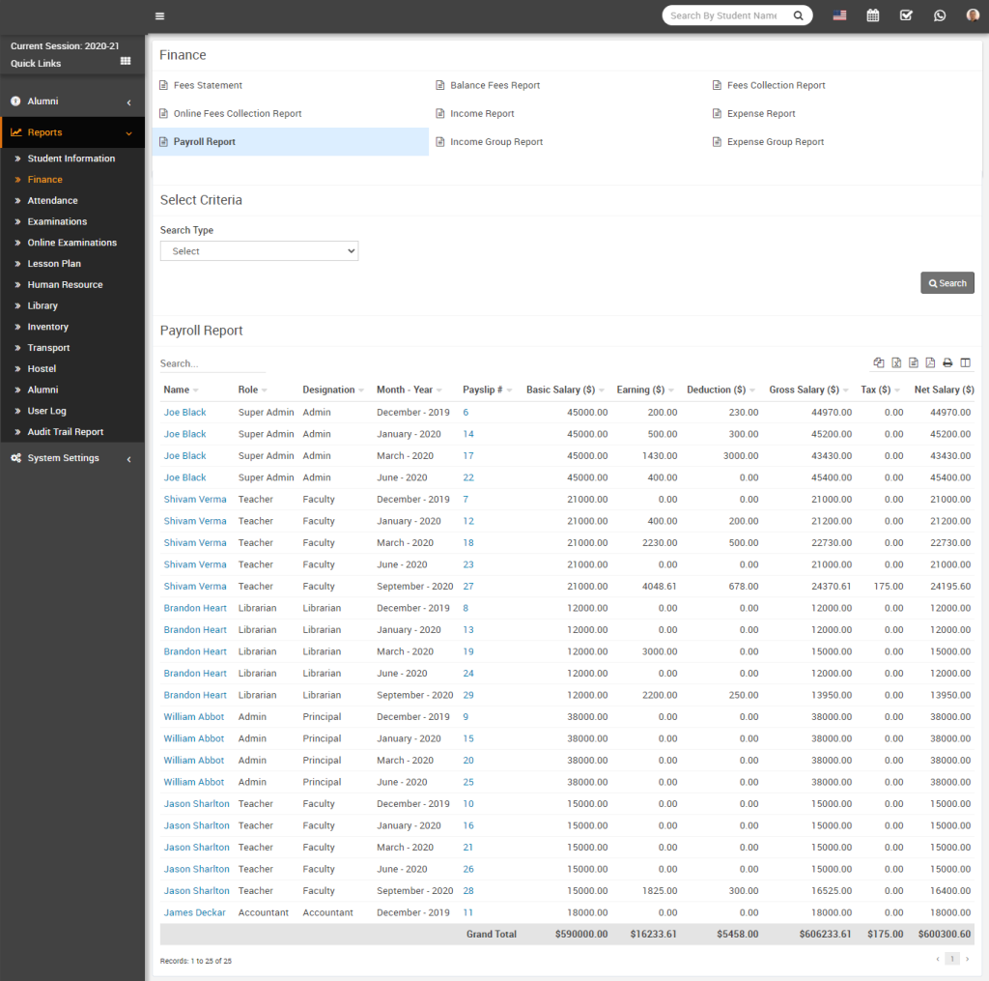Screen dimensions: 989x981
Task: Open Student Information reports
Action: point(71,159)
